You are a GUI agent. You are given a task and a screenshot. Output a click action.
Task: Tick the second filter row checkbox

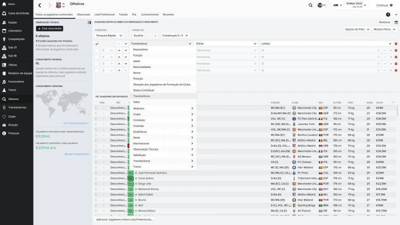point(97,50)
